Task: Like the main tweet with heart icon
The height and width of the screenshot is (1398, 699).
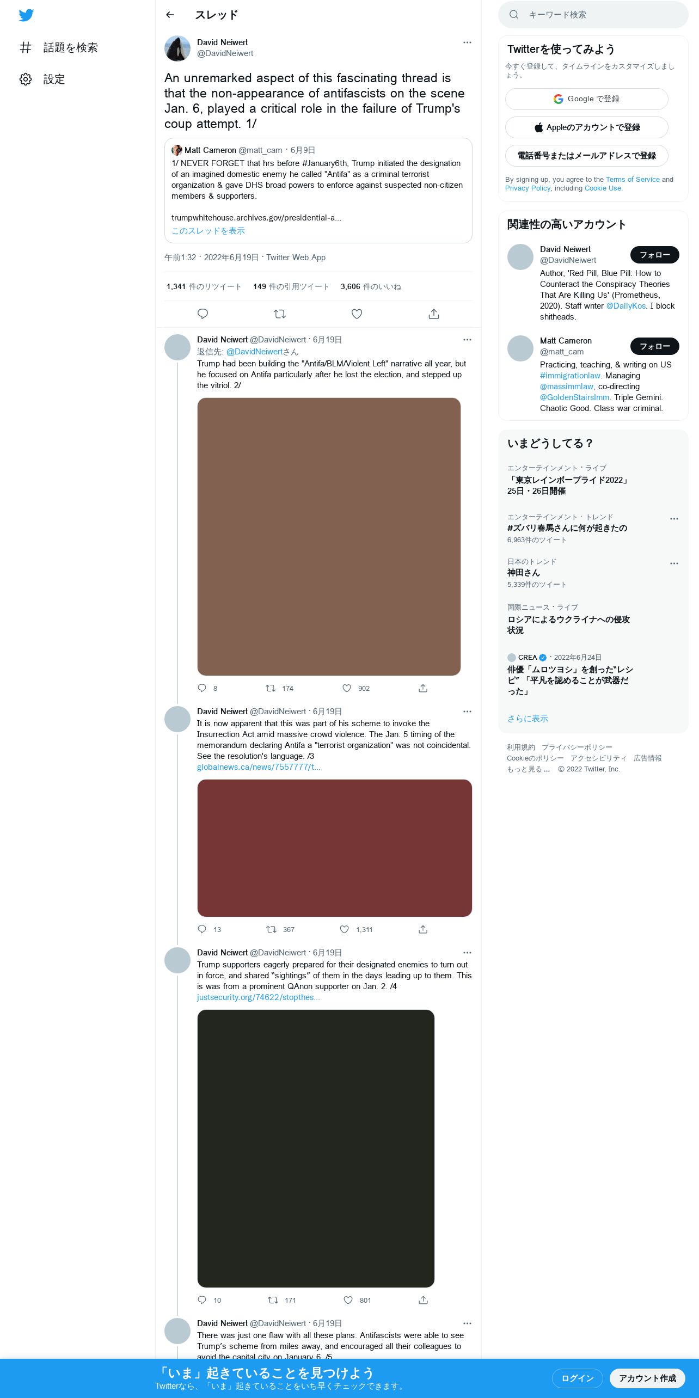Action: (x=357, y=314)
